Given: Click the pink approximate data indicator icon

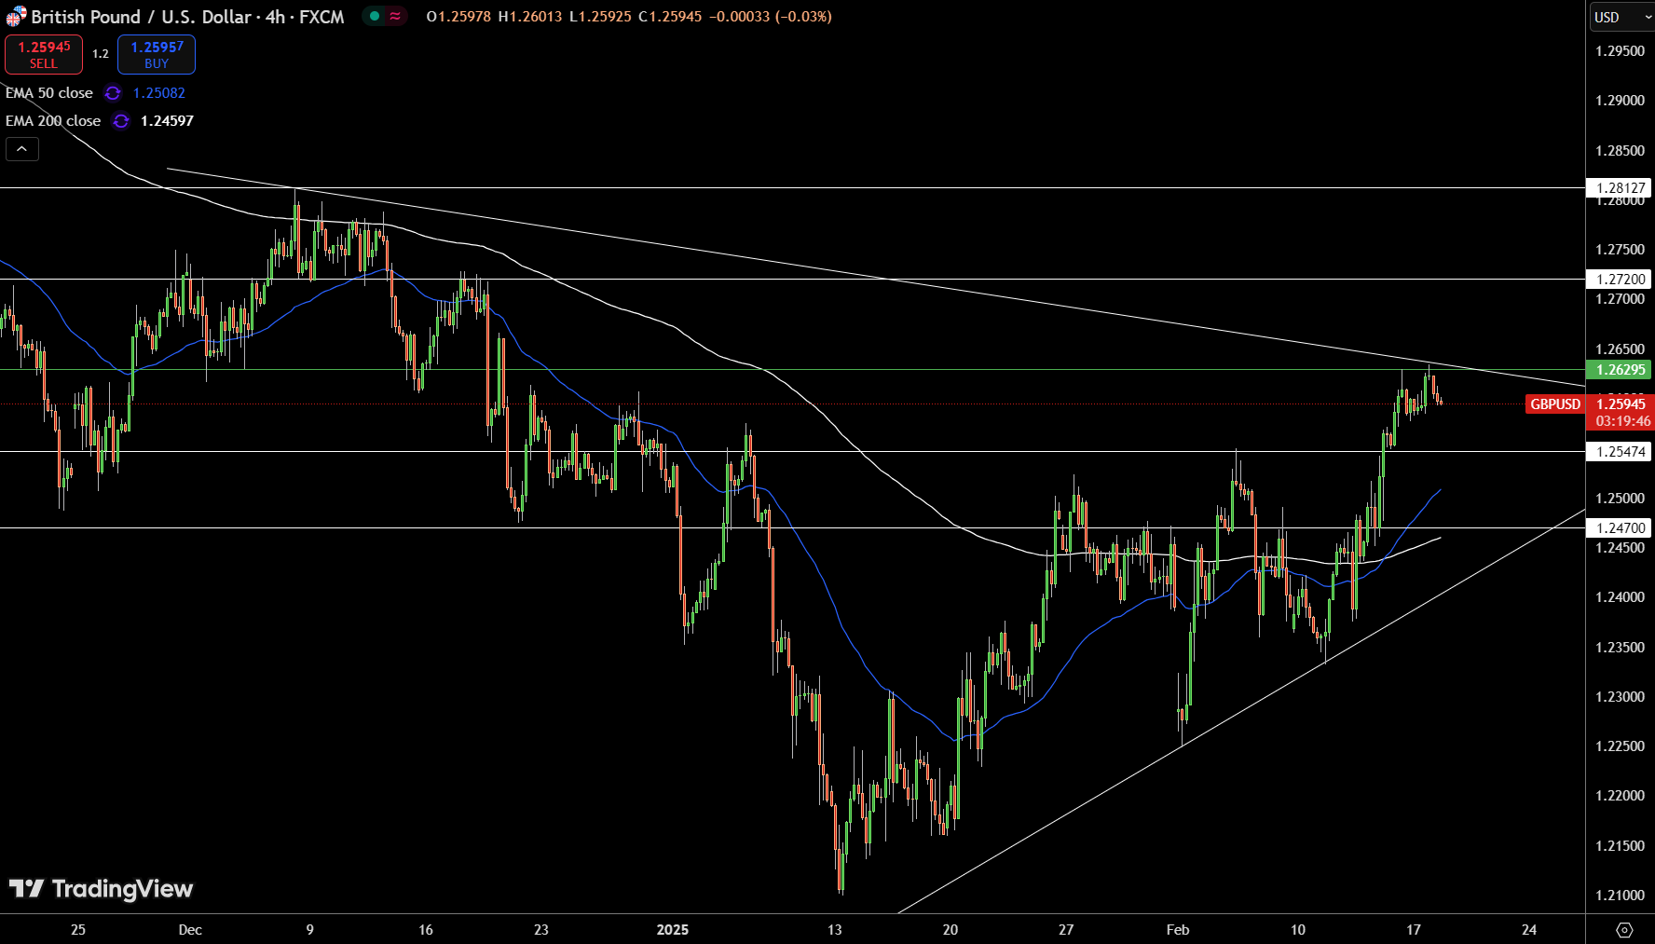Looking at the screenshot, I should (x=396, y=16).
